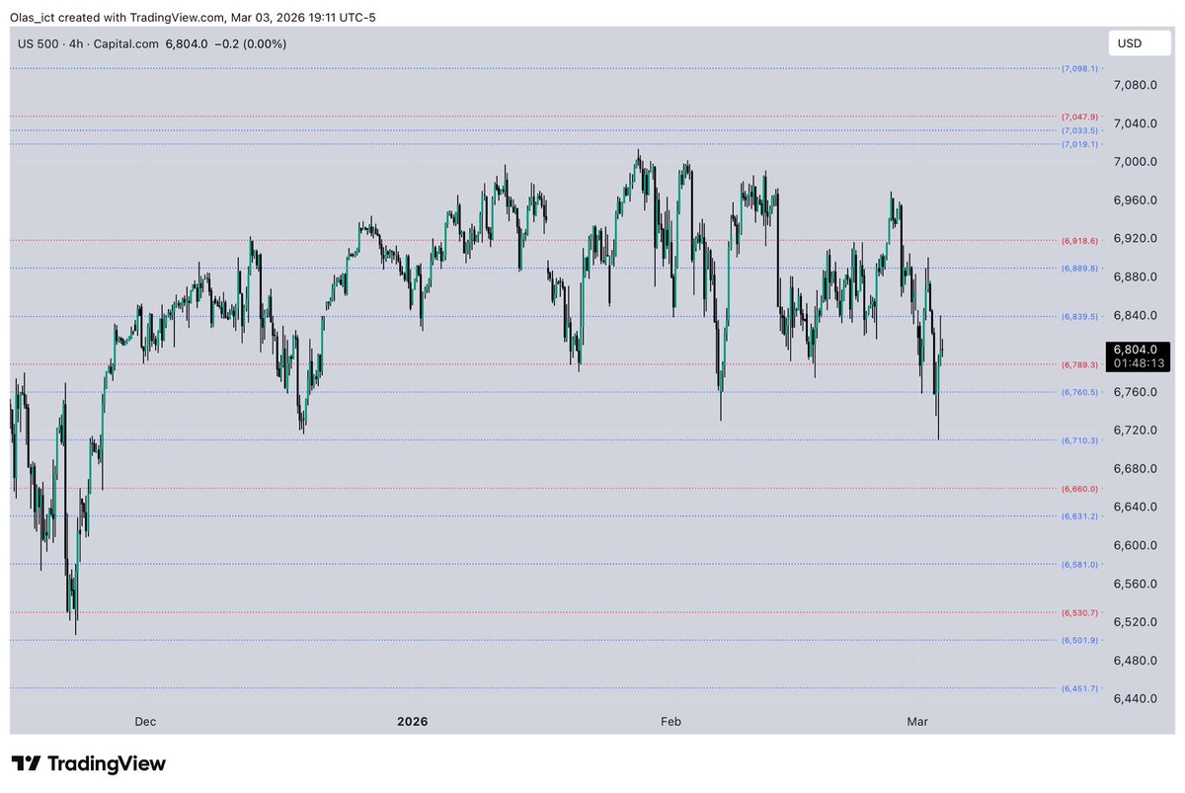Click the Mar label on time axis

point(917,722)
